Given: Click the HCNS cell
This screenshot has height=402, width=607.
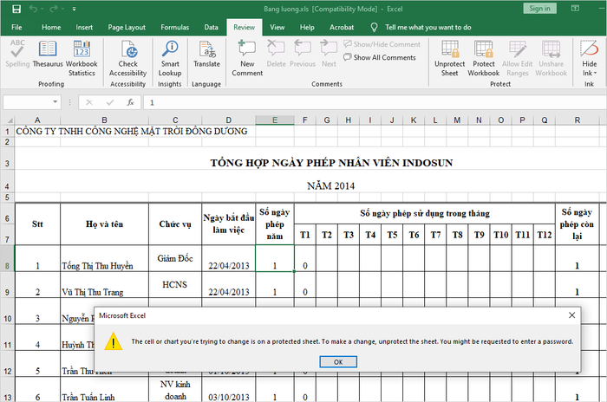Looking at the screenshot, I should (175, 285).
